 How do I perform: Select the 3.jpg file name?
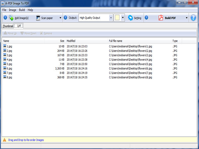(x=9, y=55)
